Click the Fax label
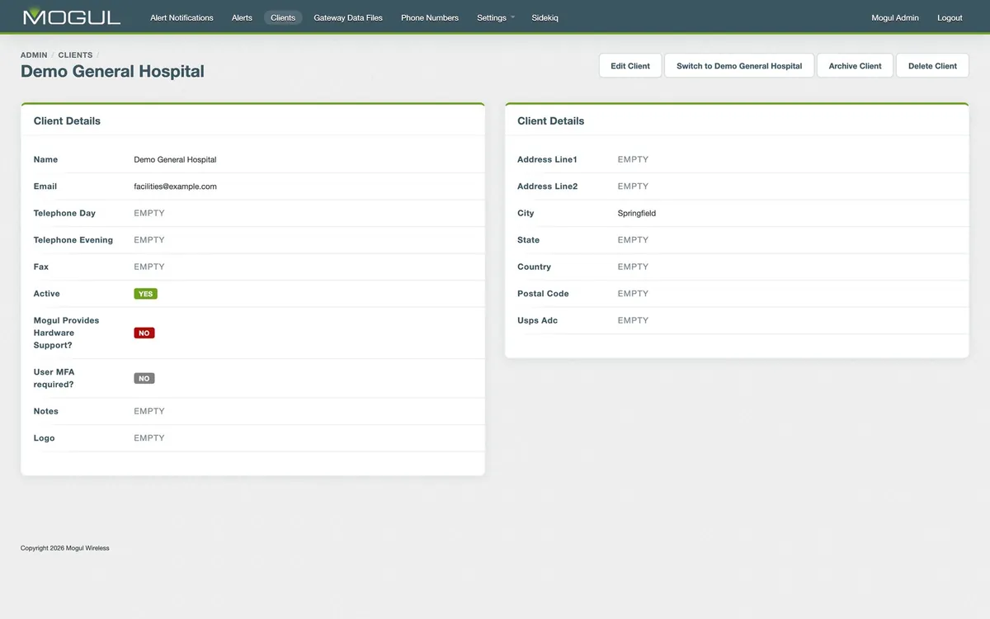 coord(41,267)
